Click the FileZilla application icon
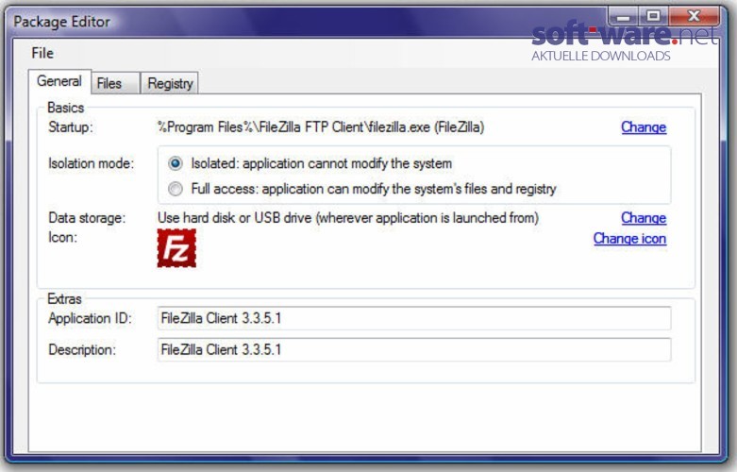Image resolution: width=737 pixels, height=472 pixels. click(176, 248)
